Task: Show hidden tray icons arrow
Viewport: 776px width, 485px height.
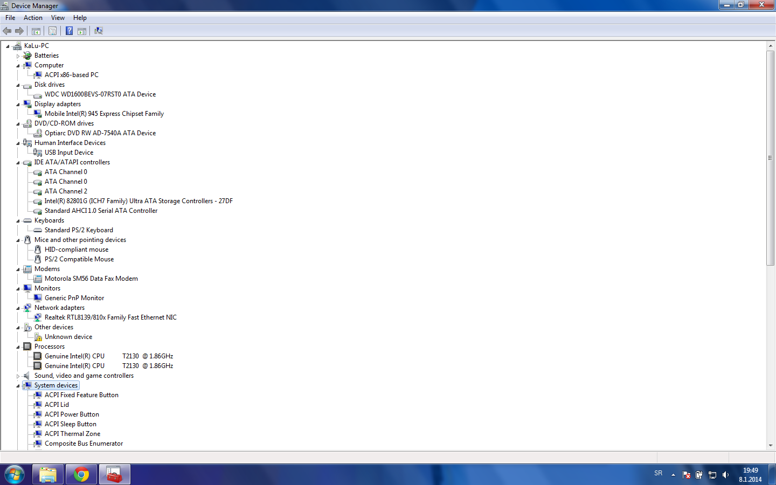Action: coord(673,475)
